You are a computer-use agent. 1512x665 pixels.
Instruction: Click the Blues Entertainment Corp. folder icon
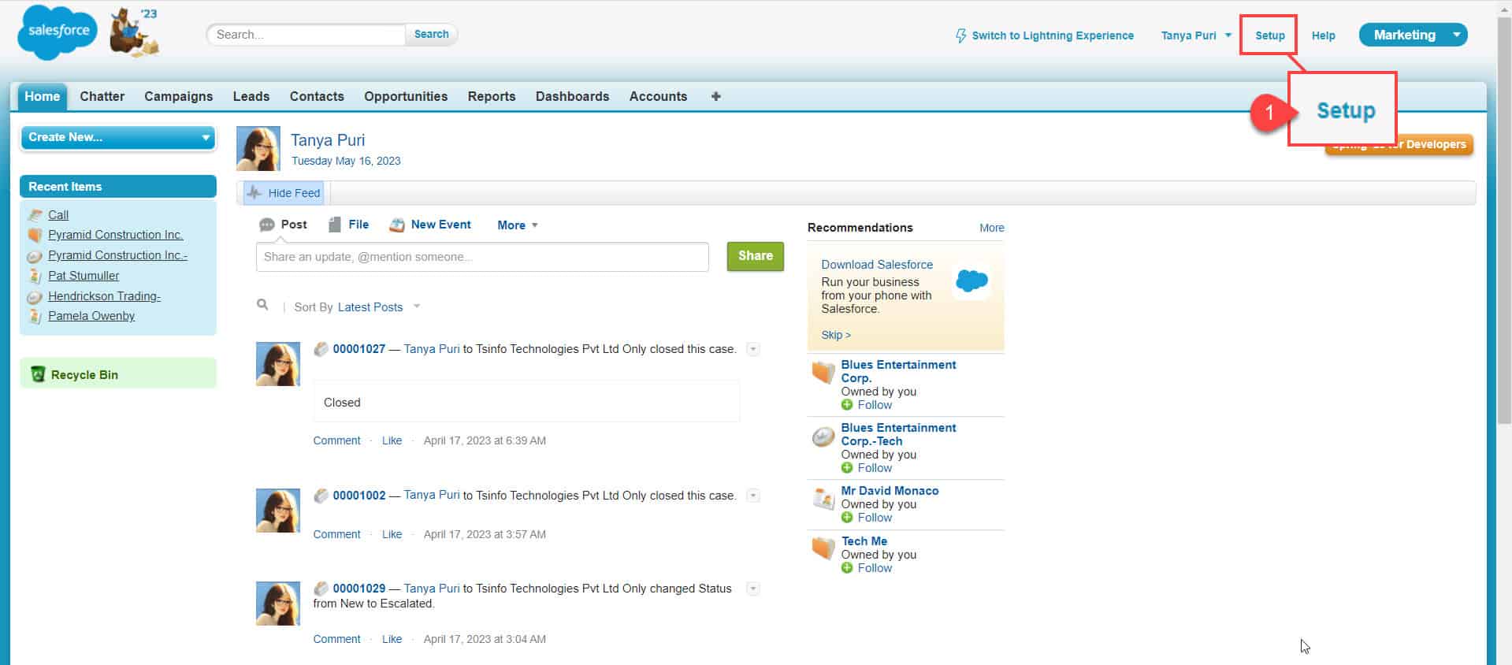pyautogui.click(x=823, y=371)
